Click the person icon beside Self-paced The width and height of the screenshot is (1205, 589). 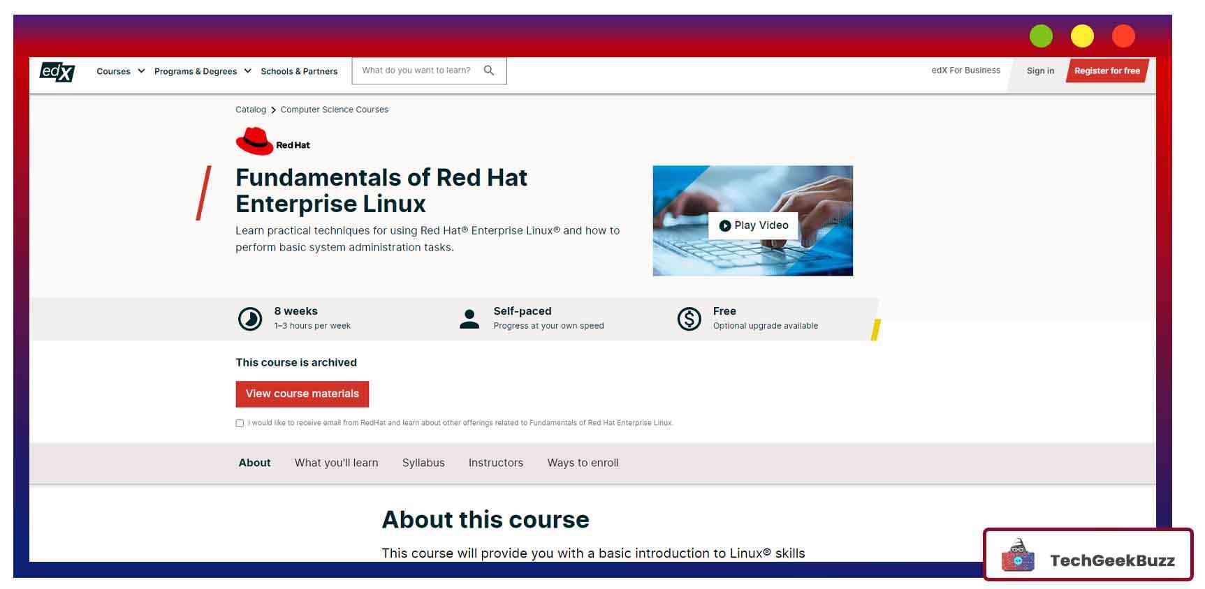(469, 318)
